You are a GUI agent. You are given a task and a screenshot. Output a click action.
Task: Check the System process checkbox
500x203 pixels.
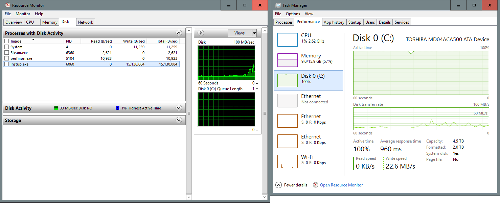click(6, 47)
